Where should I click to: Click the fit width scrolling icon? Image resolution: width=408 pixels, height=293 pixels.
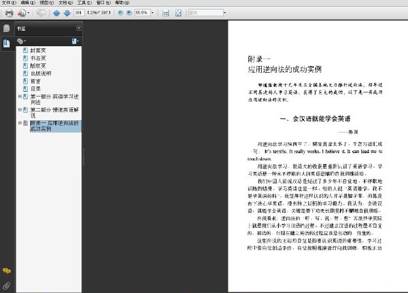165,13
